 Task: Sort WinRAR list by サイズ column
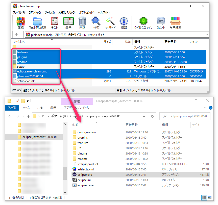tap(102, 42)
